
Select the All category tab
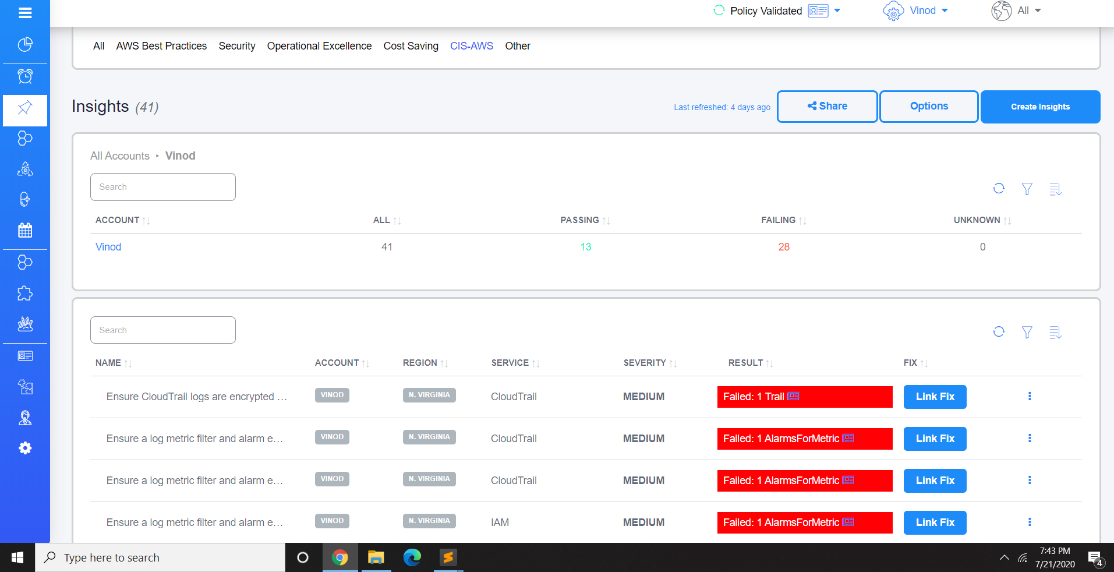coord(99,46)
